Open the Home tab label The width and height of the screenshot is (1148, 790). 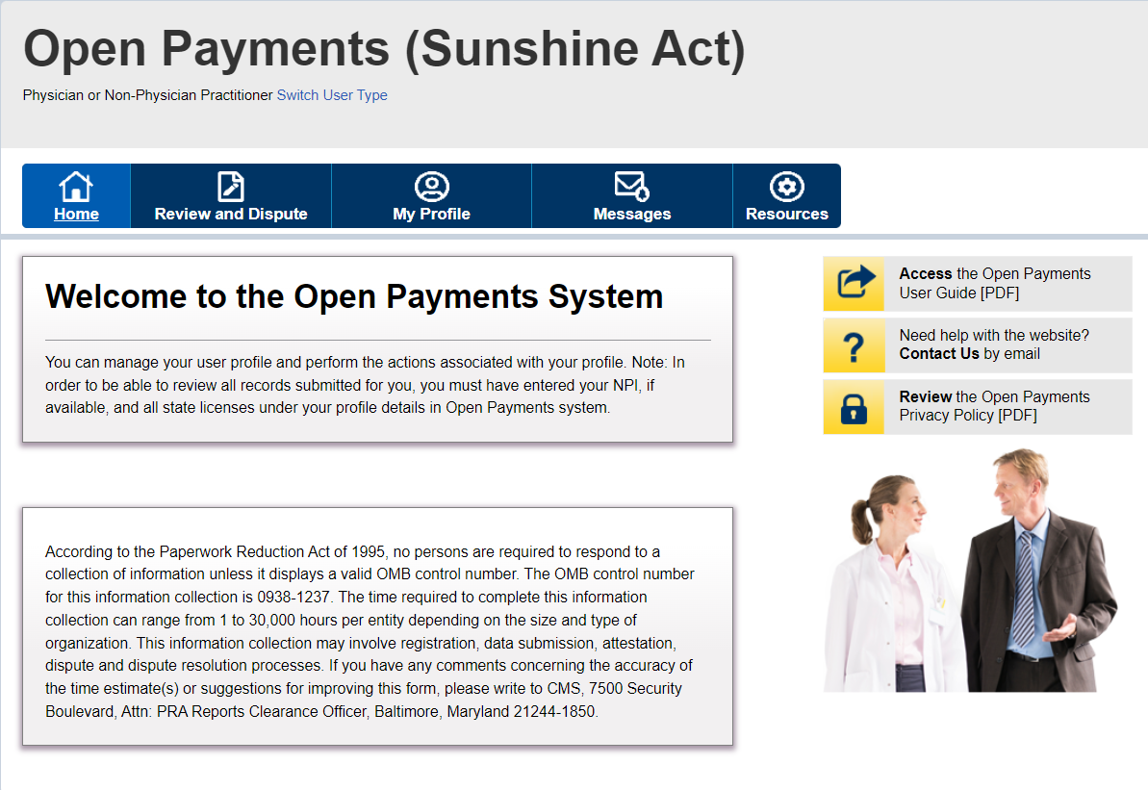(76, 214)
